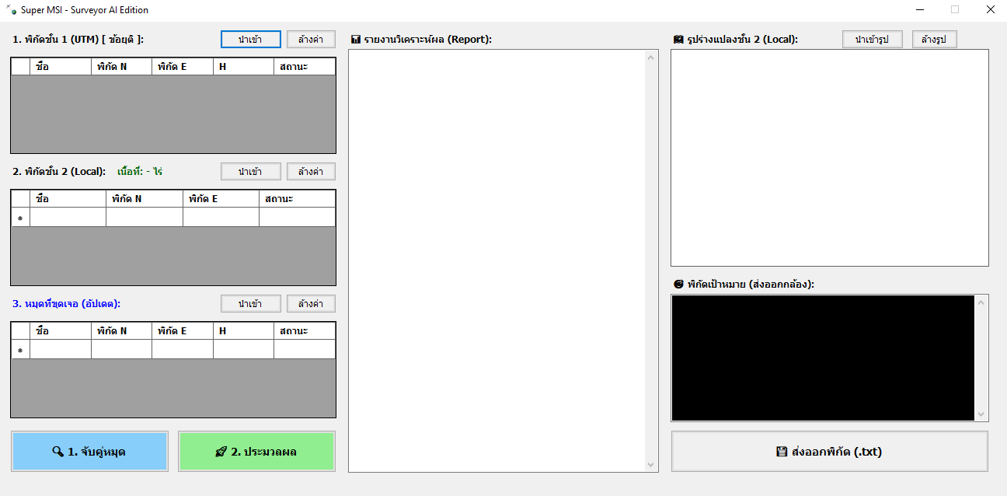Screen dimensions: 1007x496
Task: Sort table 1 by พิกัด N column header
Action: point(122,67)
